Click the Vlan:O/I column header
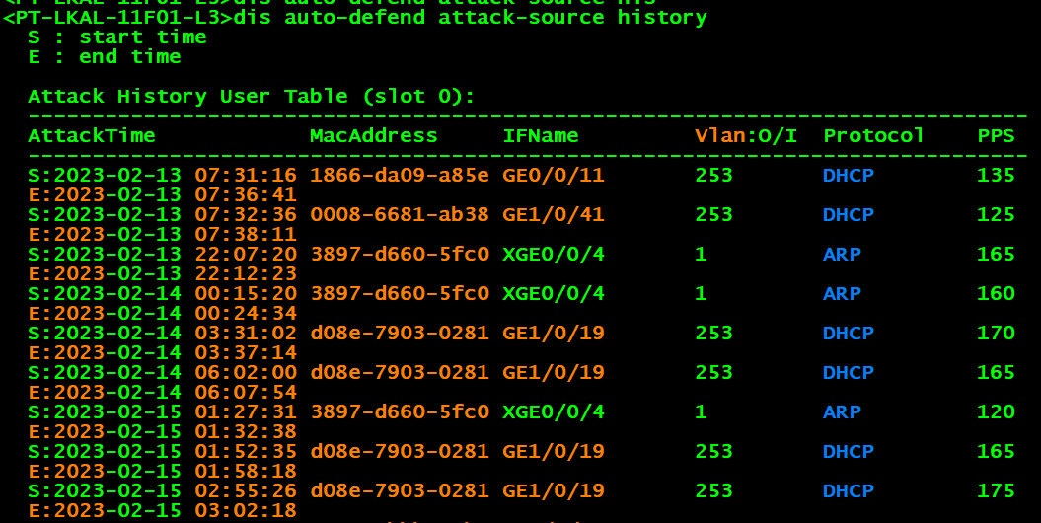 pos(745,135)
